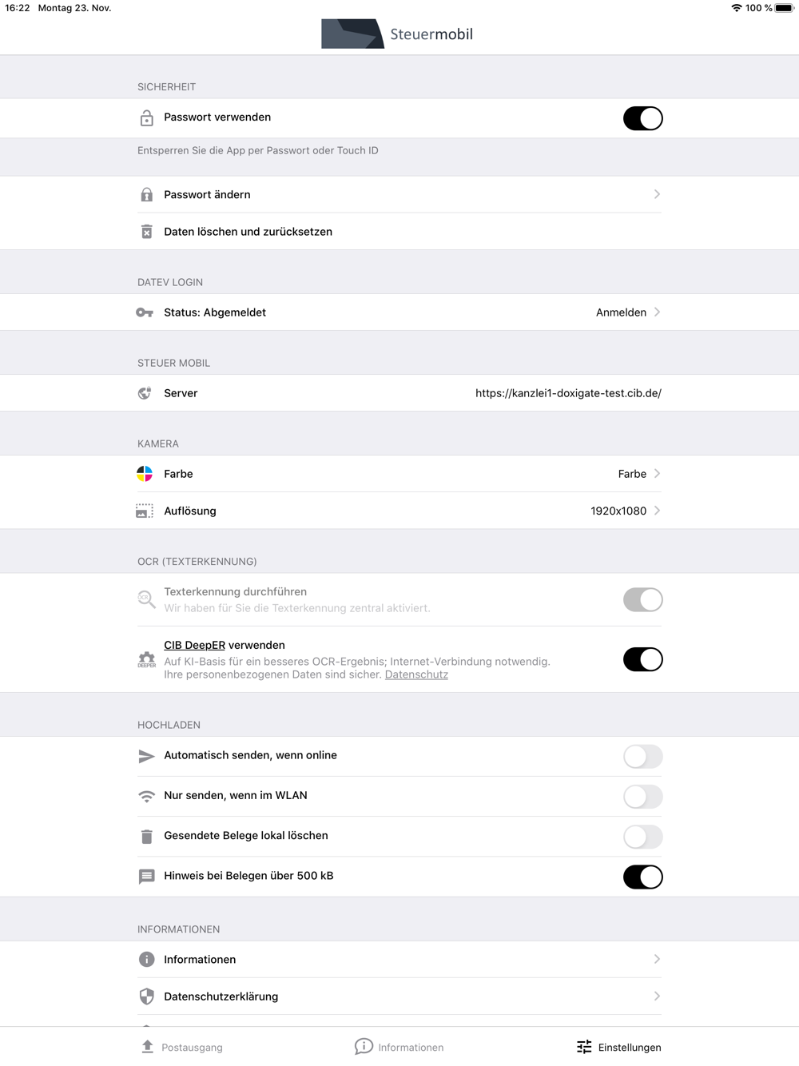The image size is (799, 1066).
Task: Click the paper plane auto-send icon
Action: point(146,756)
